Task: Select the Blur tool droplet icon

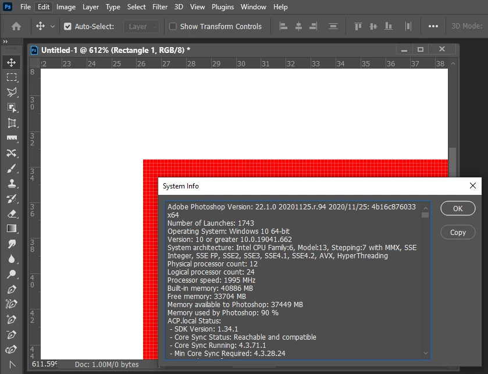Action: coord(12,259)
